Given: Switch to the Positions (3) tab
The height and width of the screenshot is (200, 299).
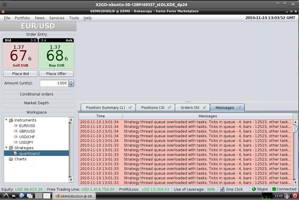Looking at the screenshot, I should point(155,107).
